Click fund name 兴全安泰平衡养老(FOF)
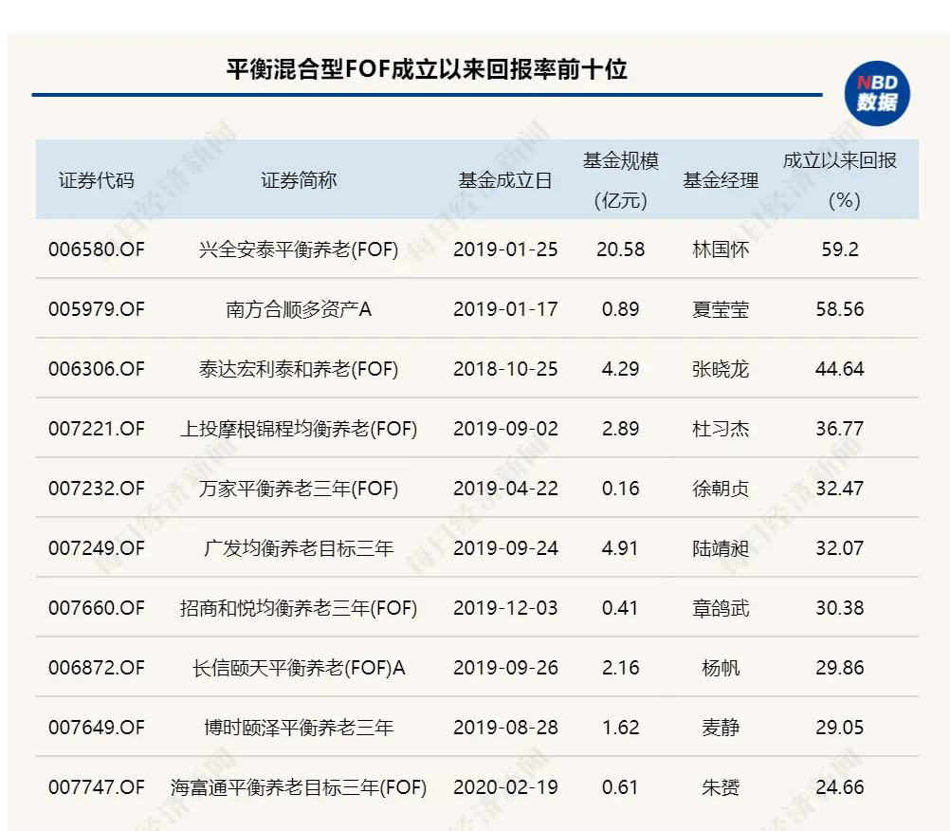This screenshot has width=950, height=831. click(x=299, y=249)
